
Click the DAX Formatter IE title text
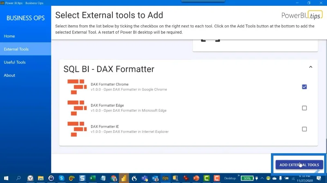(x=105, y=126)
